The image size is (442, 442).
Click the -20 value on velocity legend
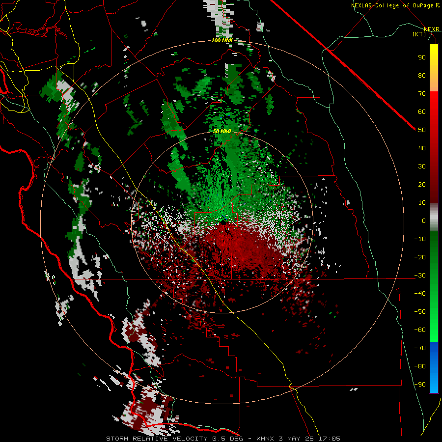click(x=420, y=257)
